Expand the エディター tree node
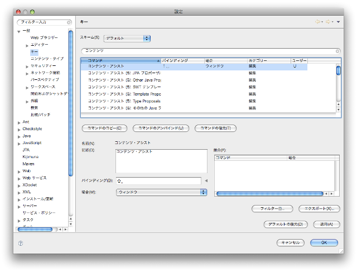 pyautogui.click(x=27, y=44)
